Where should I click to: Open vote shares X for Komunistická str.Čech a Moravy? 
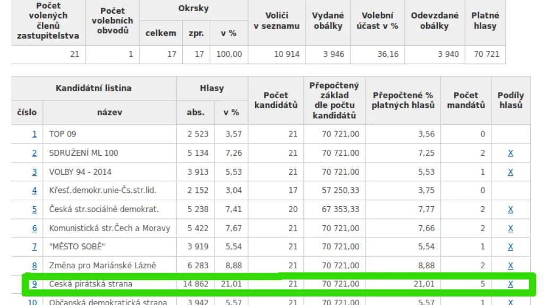pyautogui.click(x=511, y=228)
